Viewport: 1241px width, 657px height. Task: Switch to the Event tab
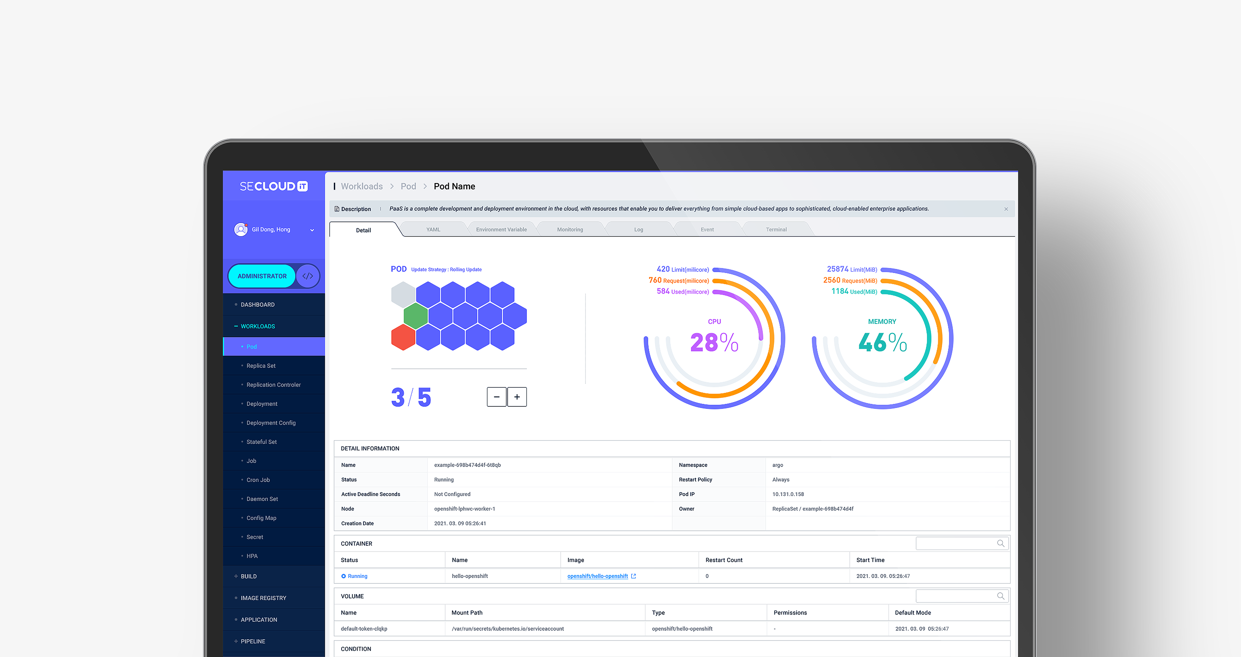(x=707, y=230)
